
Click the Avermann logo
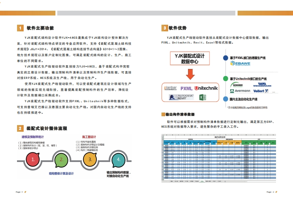[x=240, y=91]
